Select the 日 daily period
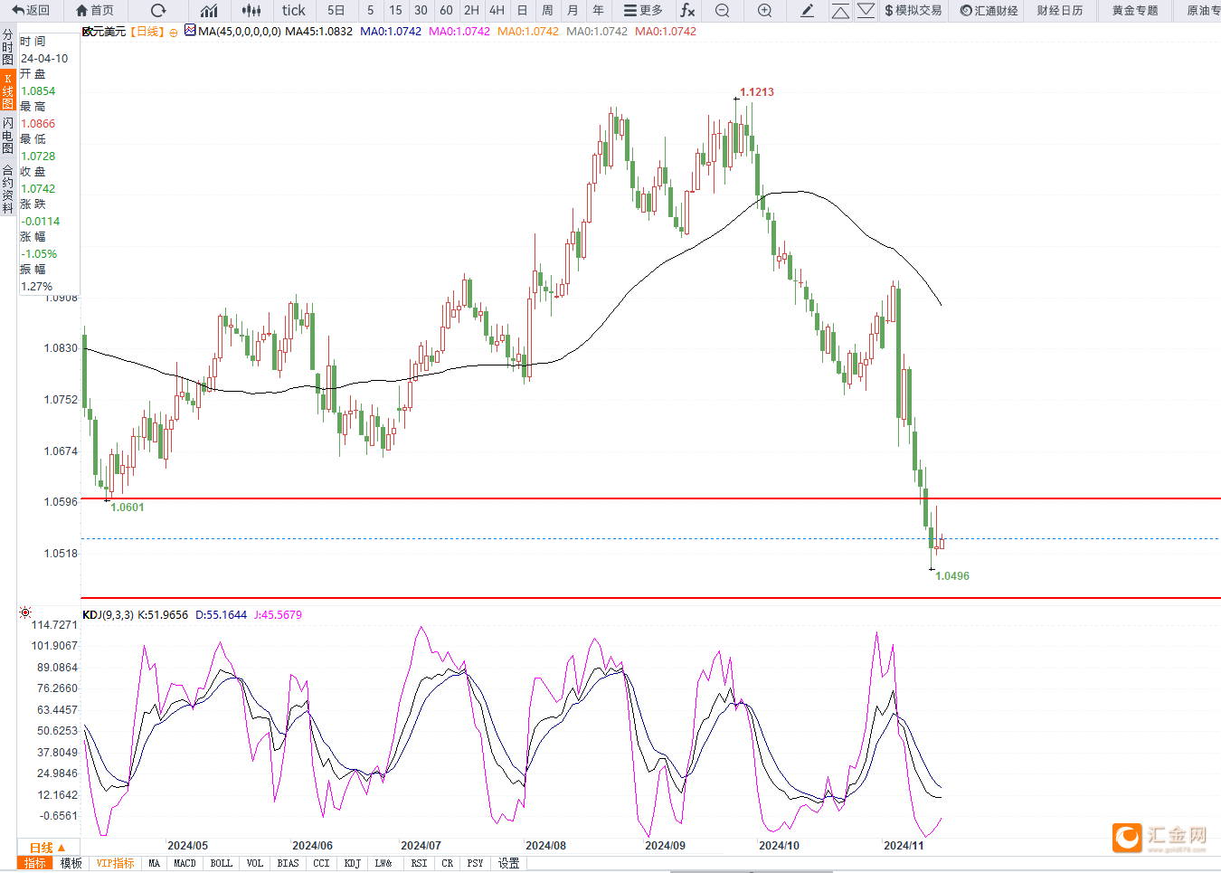The width and height of the screenshot is (1221, 873). (x=522, y=10)
